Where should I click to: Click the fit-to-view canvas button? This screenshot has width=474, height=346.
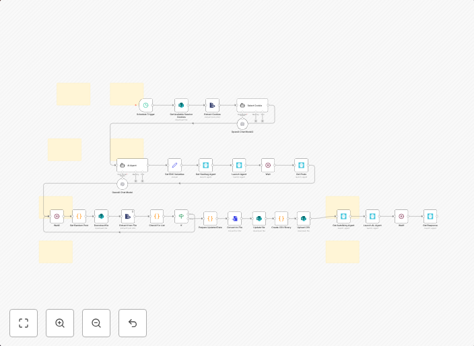tap(24, 323)
